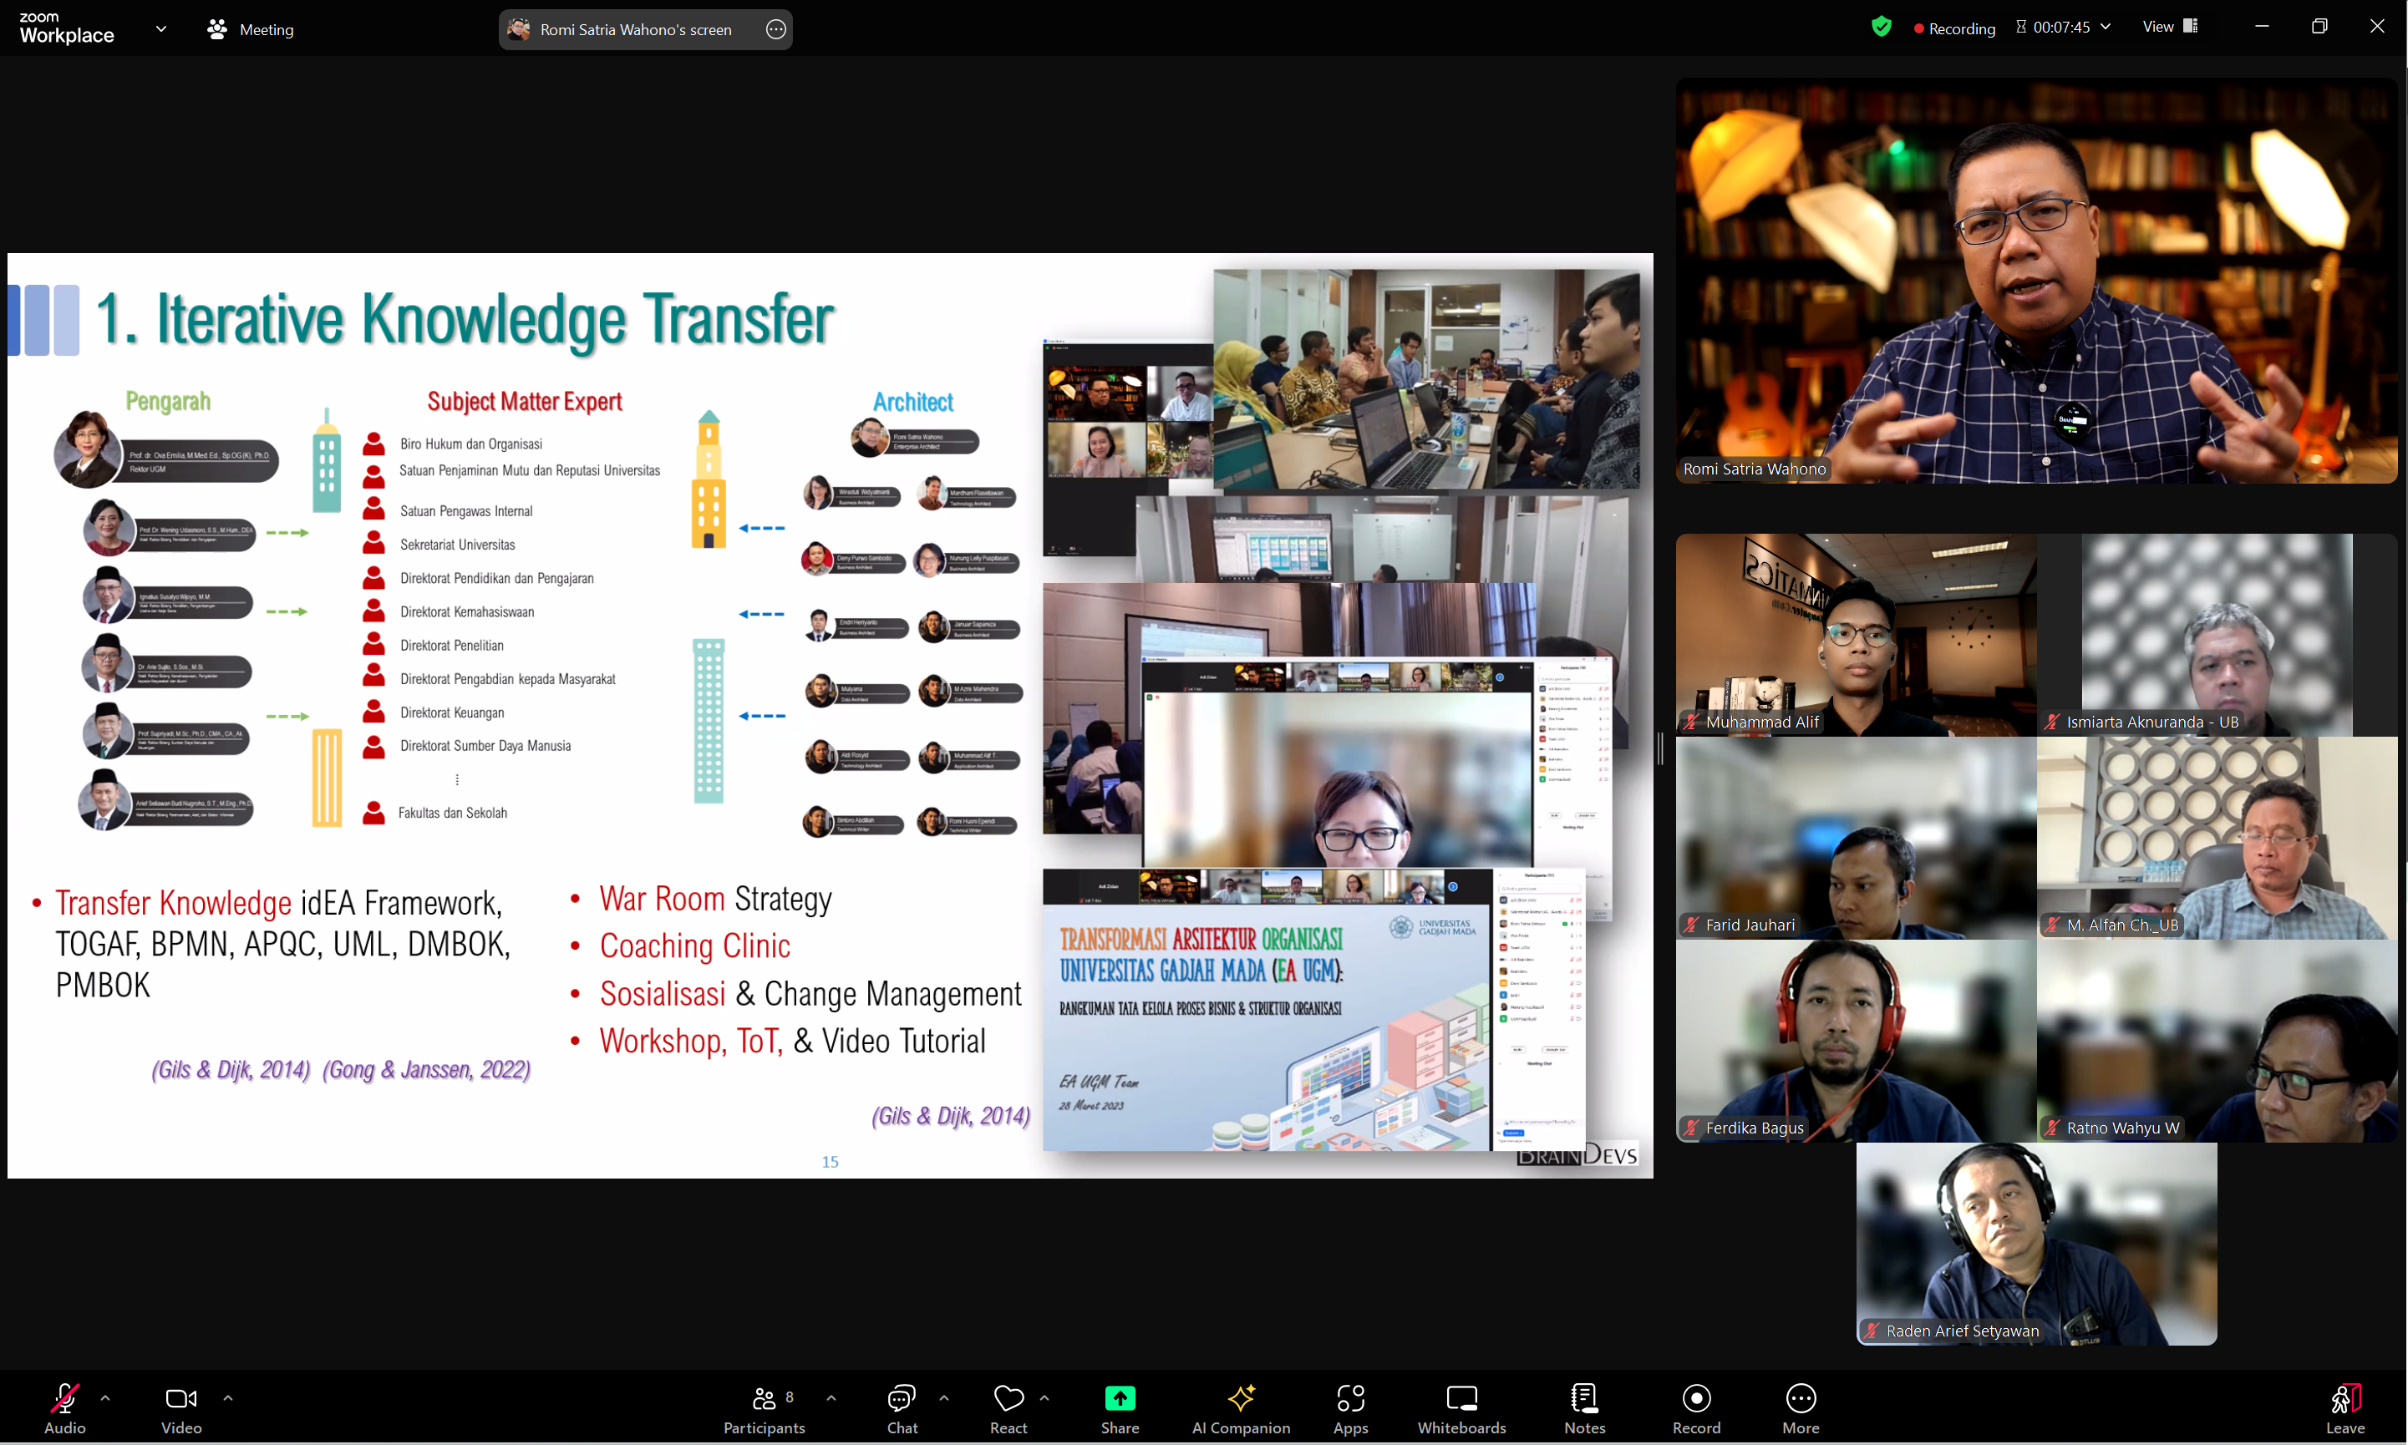Select the Meeting tab at the top

coord(251,29)
